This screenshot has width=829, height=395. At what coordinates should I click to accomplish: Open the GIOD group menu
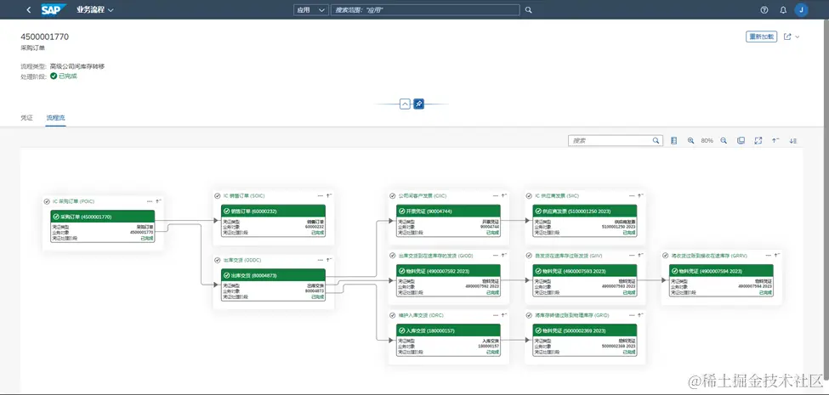coord(496,255)
